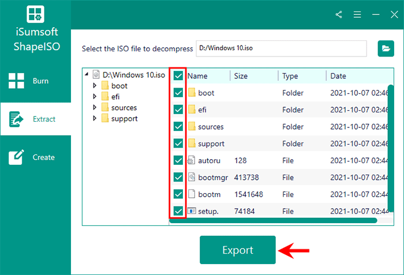Screen dimensions: 404x275
Task: Click the support folder icon in file list
Action: coord(192,143)
